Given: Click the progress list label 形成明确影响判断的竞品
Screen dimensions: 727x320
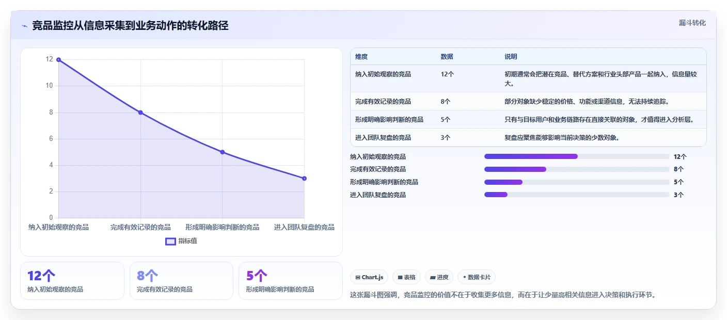Looking at the screenshot, I should coord(384,182).
